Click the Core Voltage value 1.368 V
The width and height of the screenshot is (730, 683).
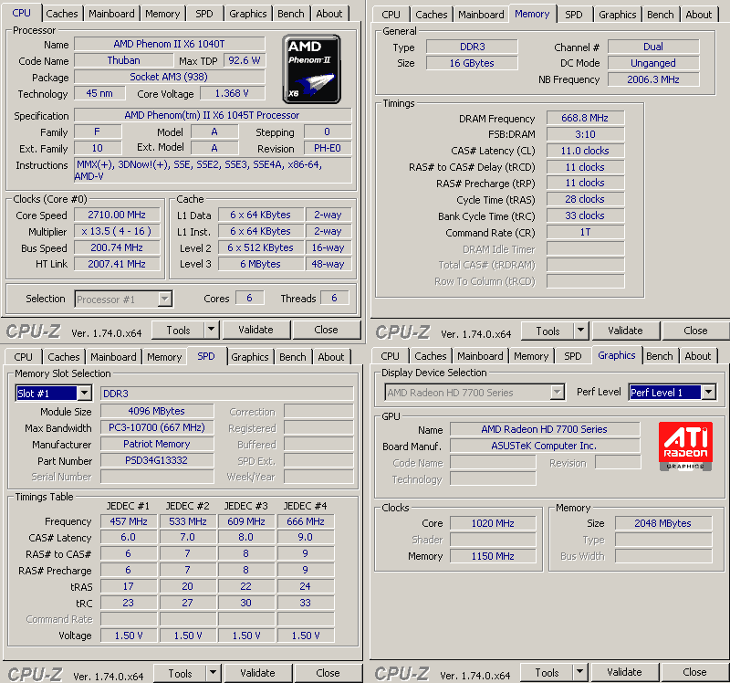[x=233, y=93]
